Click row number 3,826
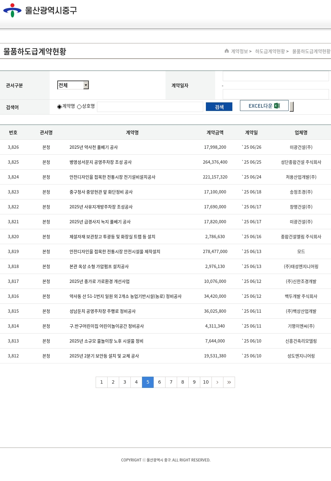The width and height of the screenshot is (331, 481). point(13,147)
